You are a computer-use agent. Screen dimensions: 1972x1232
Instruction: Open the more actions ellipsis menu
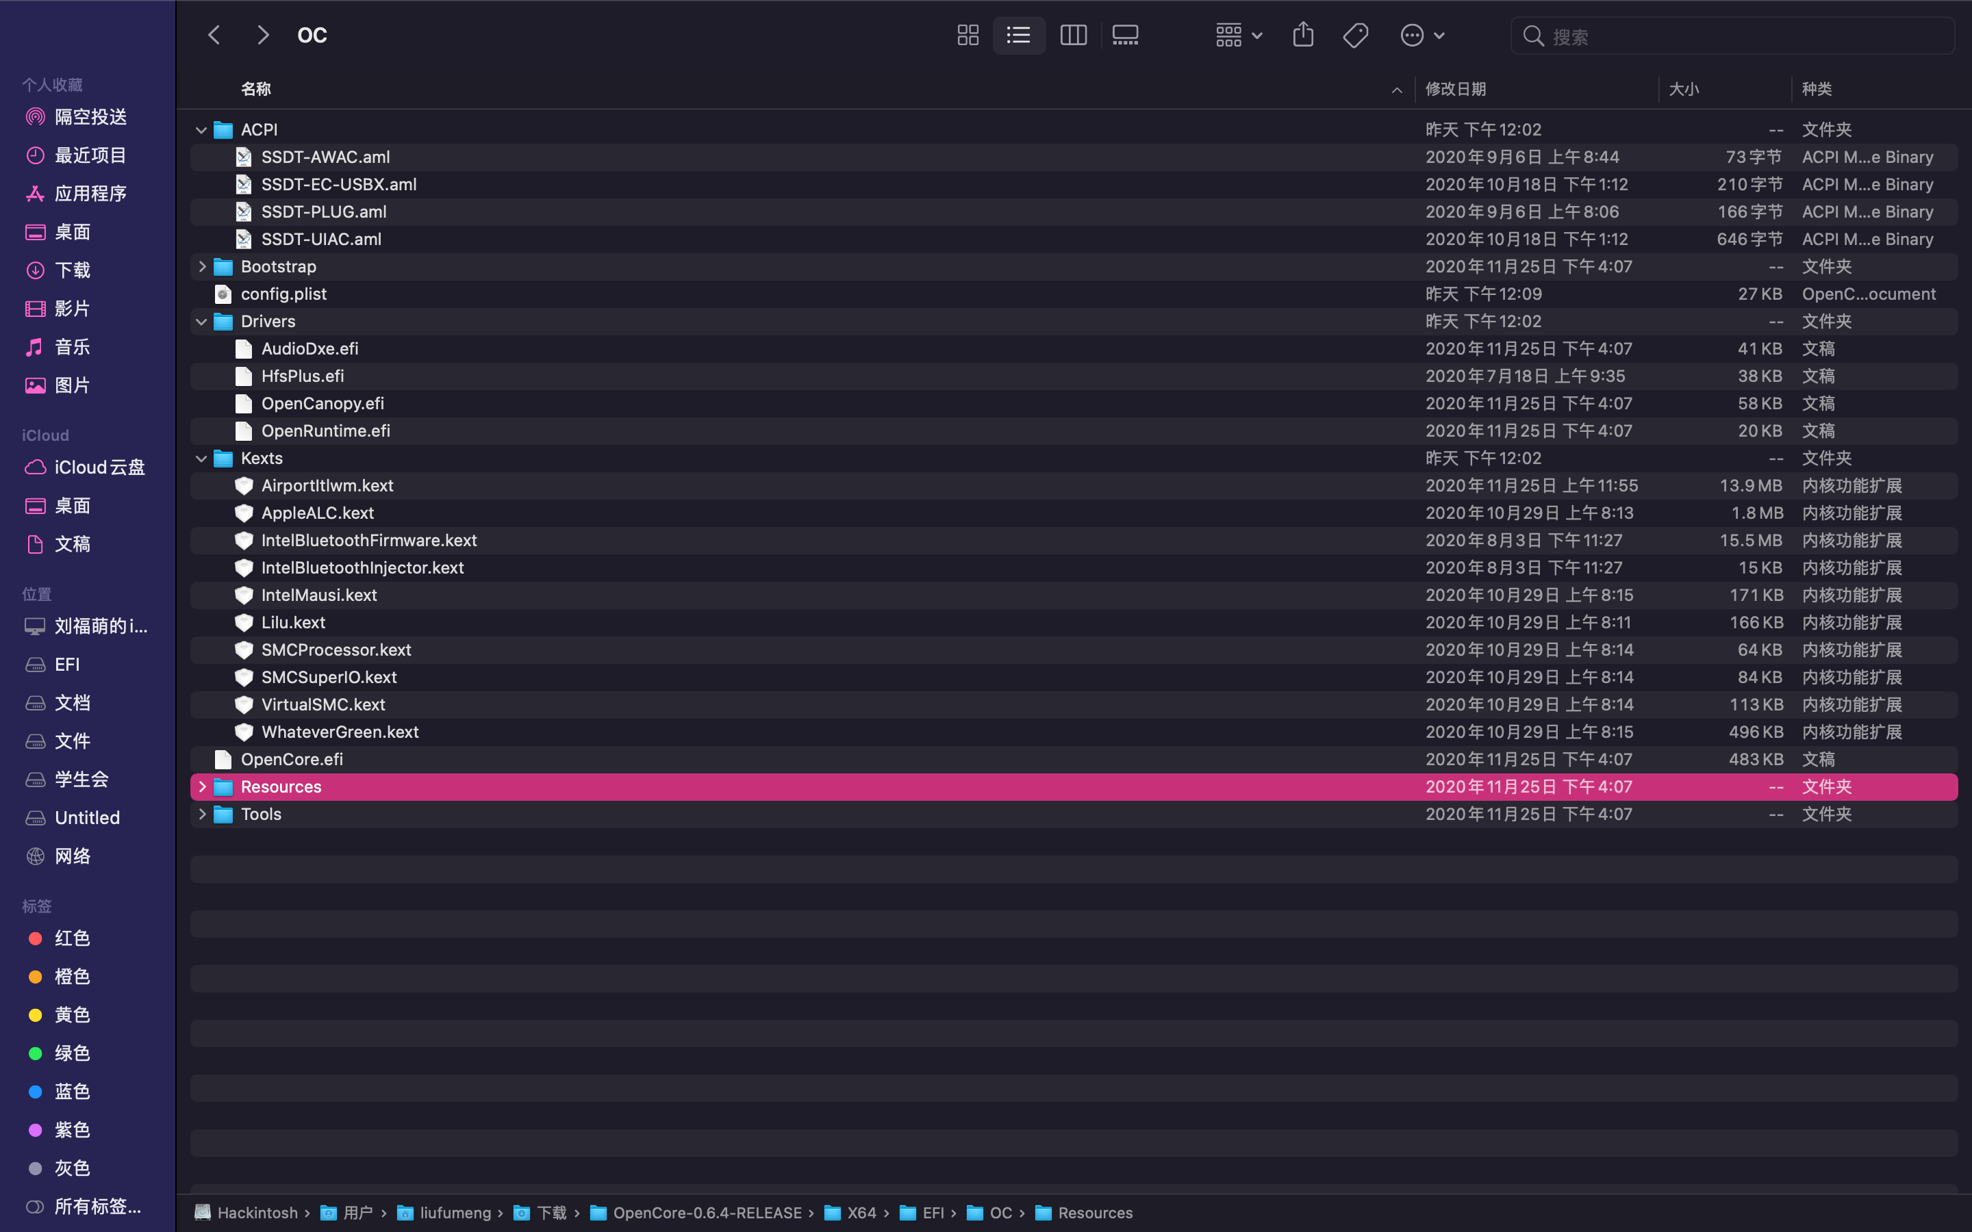pos(1422,35)
